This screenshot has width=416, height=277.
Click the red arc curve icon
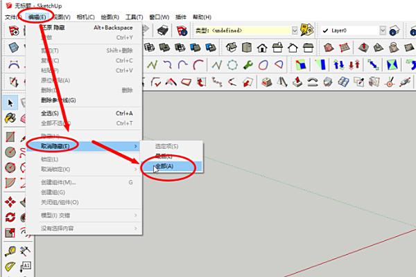[198, 65]
